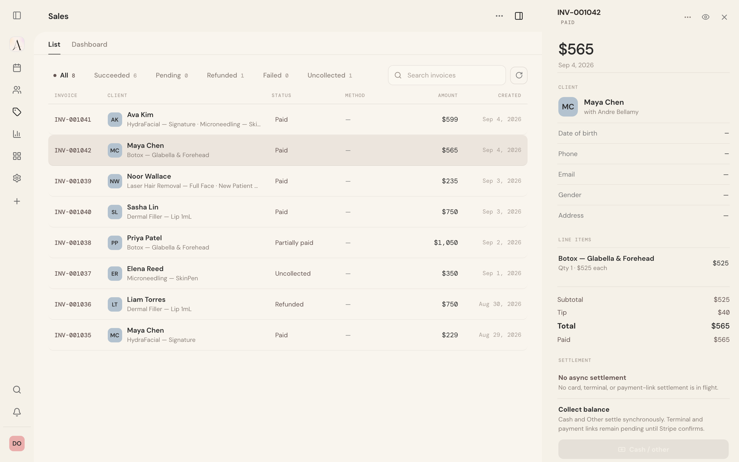Viewport: 739px width, 462px height.
Task: Expand the plus add icon in sidebar
Action: coord(17,201)
